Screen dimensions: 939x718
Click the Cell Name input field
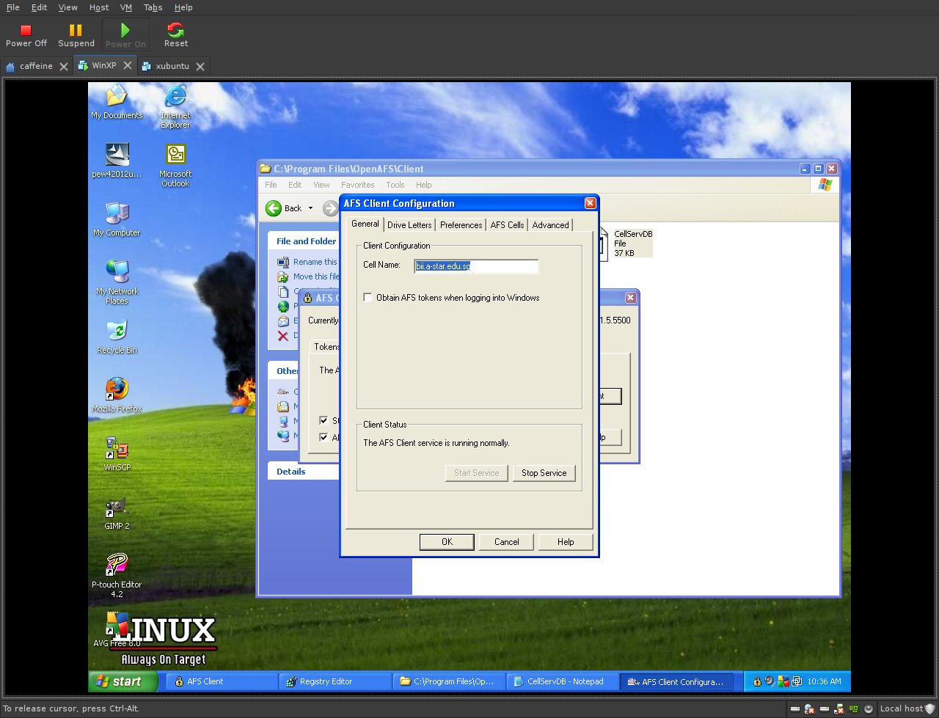pos(476,266)
